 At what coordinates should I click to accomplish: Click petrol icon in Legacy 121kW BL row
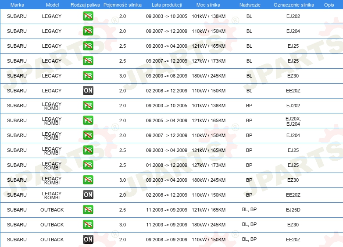coord(88,46)
